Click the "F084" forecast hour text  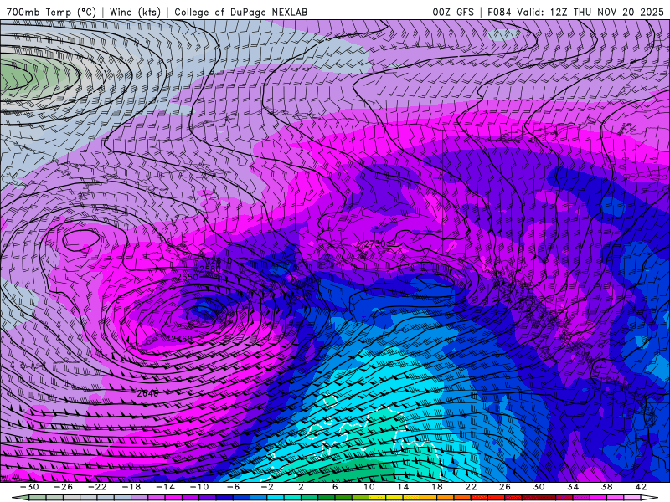tap(499, 12)
